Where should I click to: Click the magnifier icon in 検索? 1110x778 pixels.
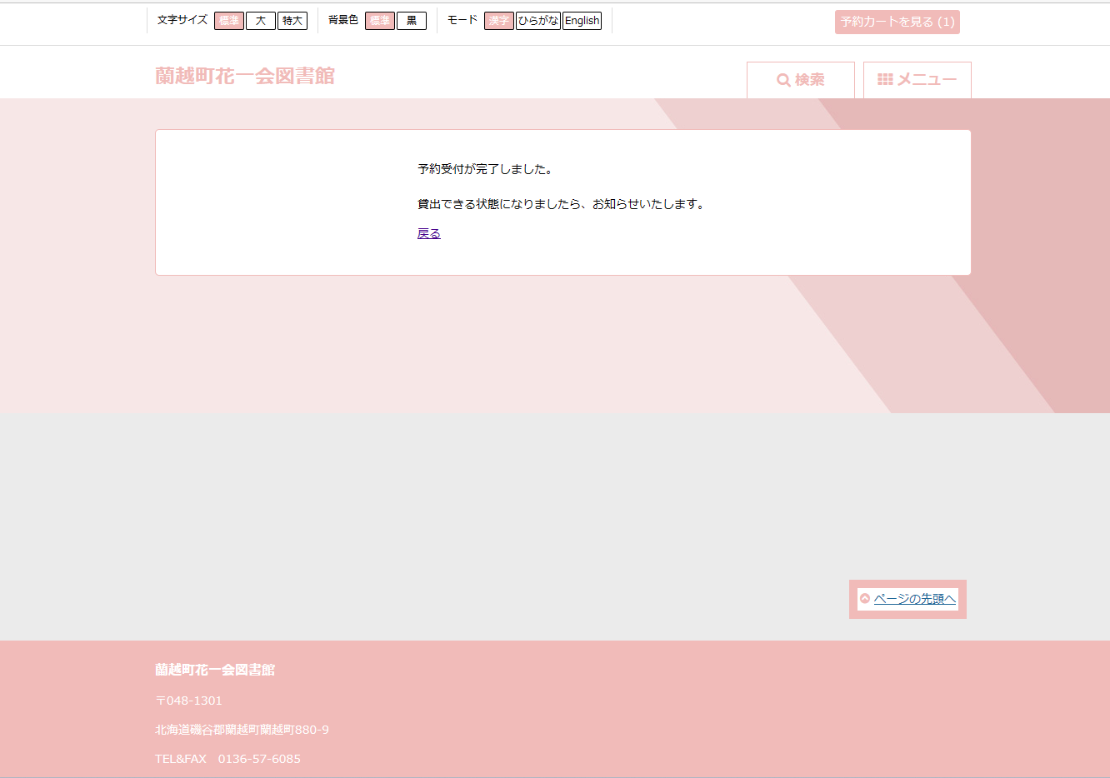pos(783,80)
